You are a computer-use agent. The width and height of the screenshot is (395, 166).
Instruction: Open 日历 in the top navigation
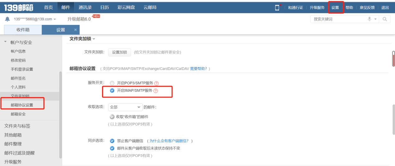click(105, 7)
